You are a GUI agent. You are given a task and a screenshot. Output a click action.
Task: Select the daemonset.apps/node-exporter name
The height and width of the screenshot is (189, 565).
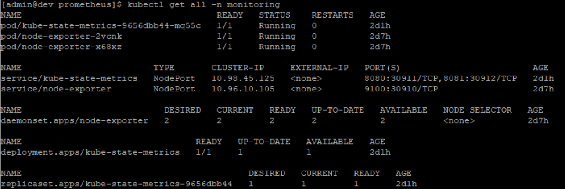75,120
